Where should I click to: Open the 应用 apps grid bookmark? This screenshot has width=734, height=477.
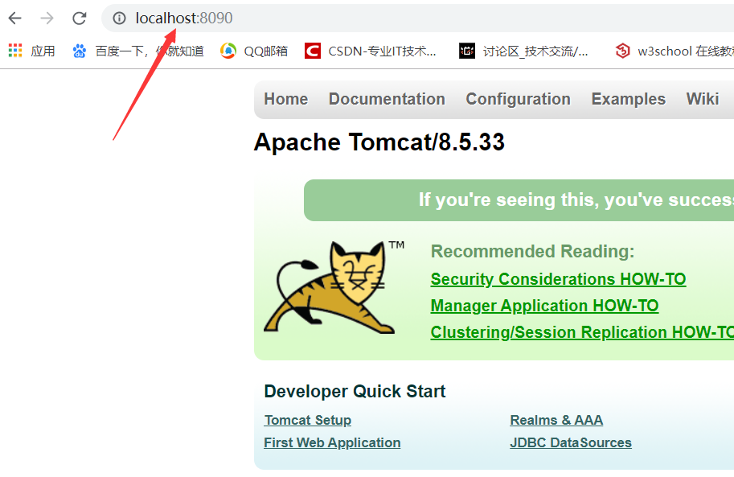[32, 51]
